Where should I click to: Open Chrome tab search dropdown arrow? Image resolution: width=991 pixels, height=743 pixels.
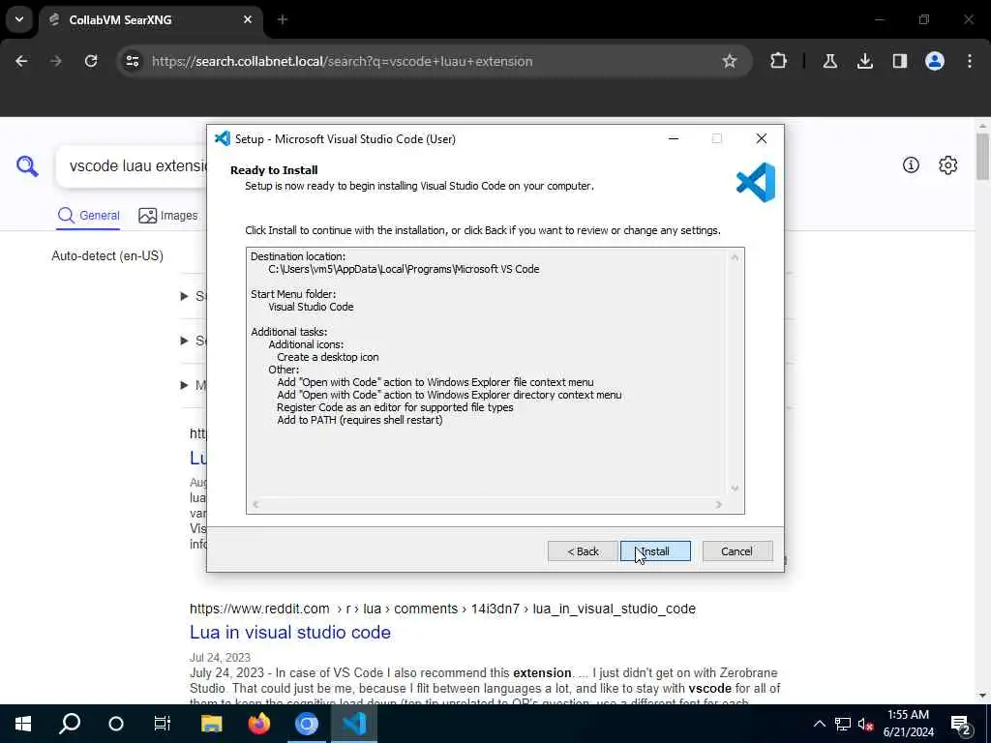pyautogui.click(x=19, y=19)
